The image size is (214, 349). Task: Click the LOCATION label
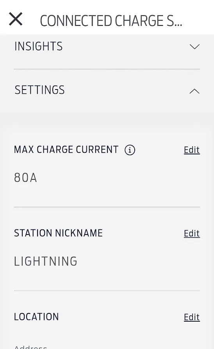36,317
